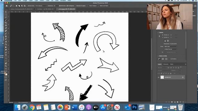Collapse the Rulers & Grids section
Screen dimensions: 198x111
(158, 56)
